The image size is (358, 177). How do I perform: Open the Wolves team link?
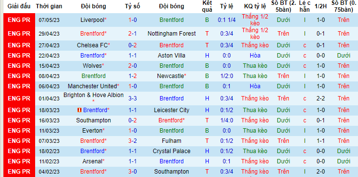(x=92, y=66)
